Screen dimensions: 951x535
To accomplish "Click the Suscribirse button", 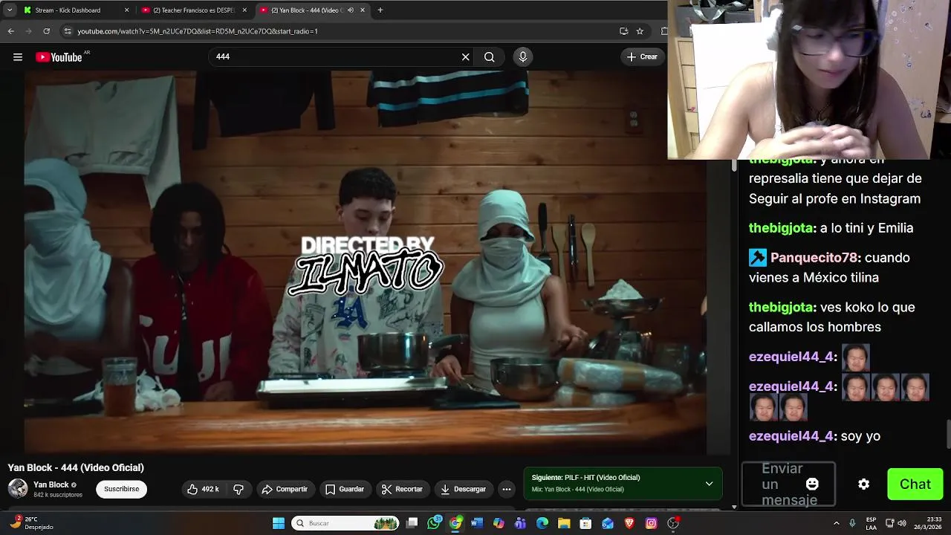I will [x=121, y=489].
